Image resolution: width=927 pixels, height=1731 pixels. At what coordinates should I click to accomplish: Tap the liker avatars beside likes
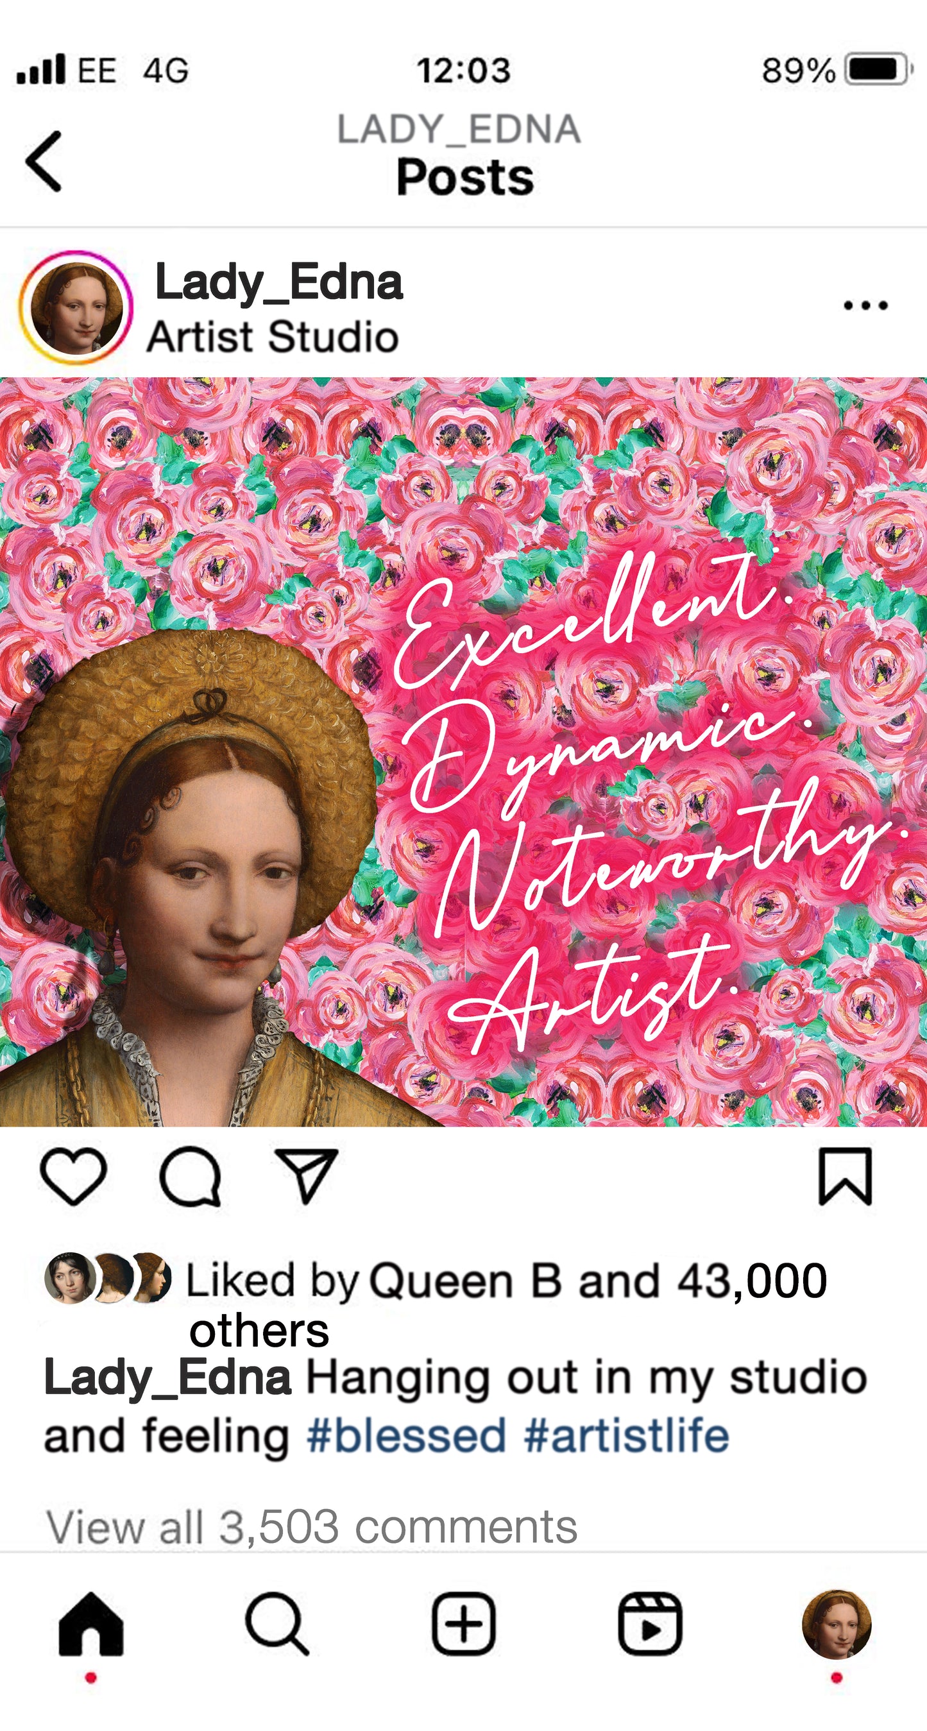pos(108,1278)
